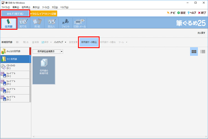Switch to list view display

(x=203, y=51)
